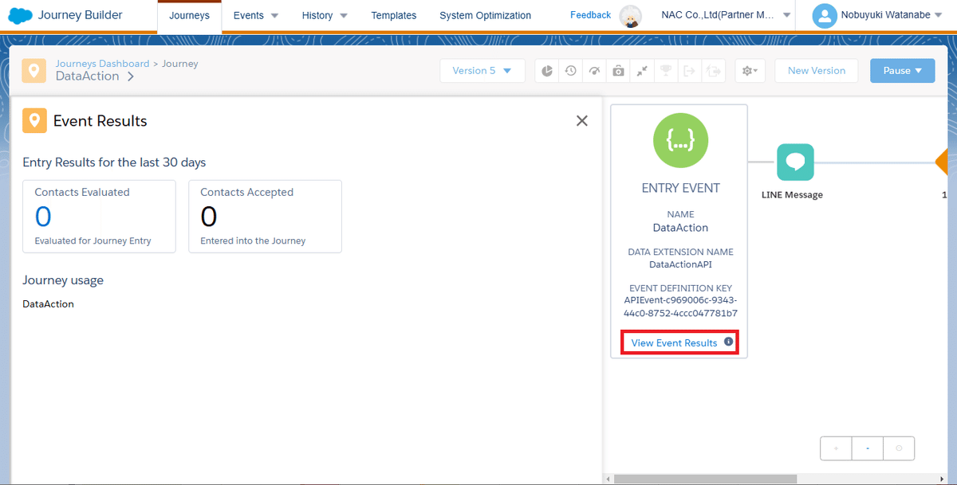This screenshot has width=957, height=485.
Task: Click the LINE Message label
Action: 792,195
